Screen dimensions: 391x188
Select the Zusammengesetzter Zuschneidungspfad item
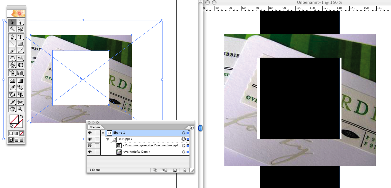tap(149, 146)
